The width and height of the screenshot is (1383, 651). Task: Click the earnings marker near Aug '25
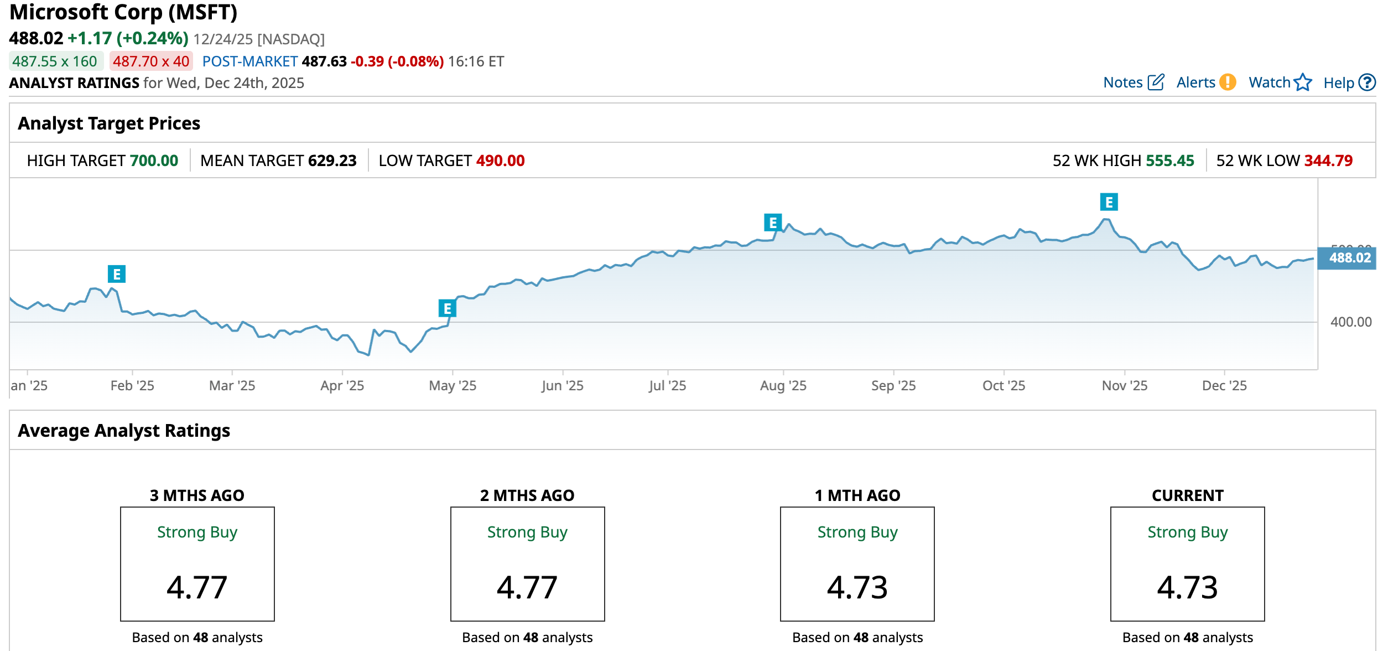coord(773,223)
